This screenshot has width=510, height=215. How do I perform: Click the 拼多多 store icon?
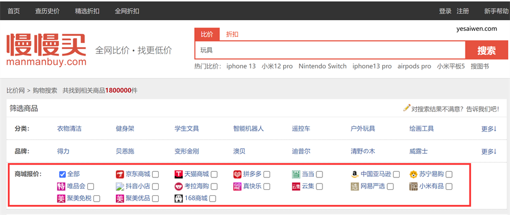click(238, 175)
